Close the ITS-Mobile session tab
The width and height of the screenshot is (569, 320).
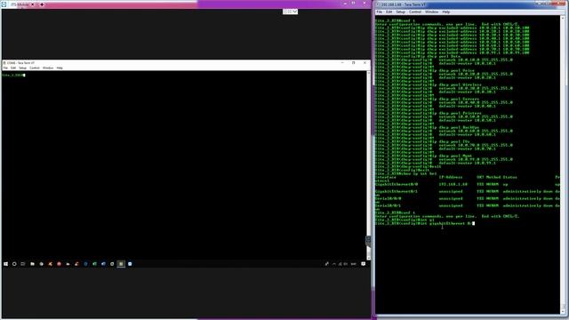click(x=32, y=4)
